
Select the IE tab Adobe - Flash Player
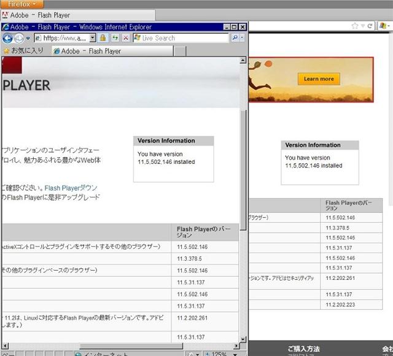112,51
